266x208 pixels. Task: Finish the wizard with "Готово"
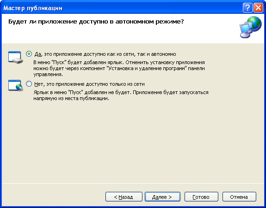[201, 196]
